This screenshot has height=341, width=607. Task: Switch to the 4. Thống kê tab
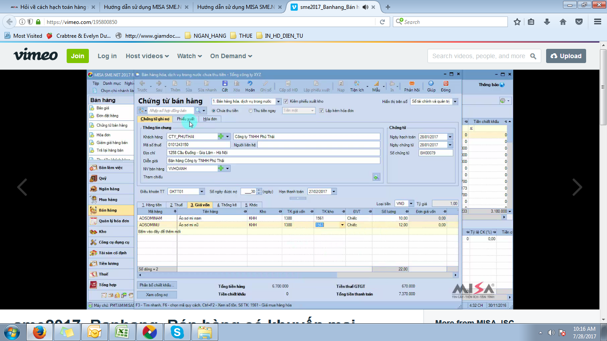pos(227,205)
